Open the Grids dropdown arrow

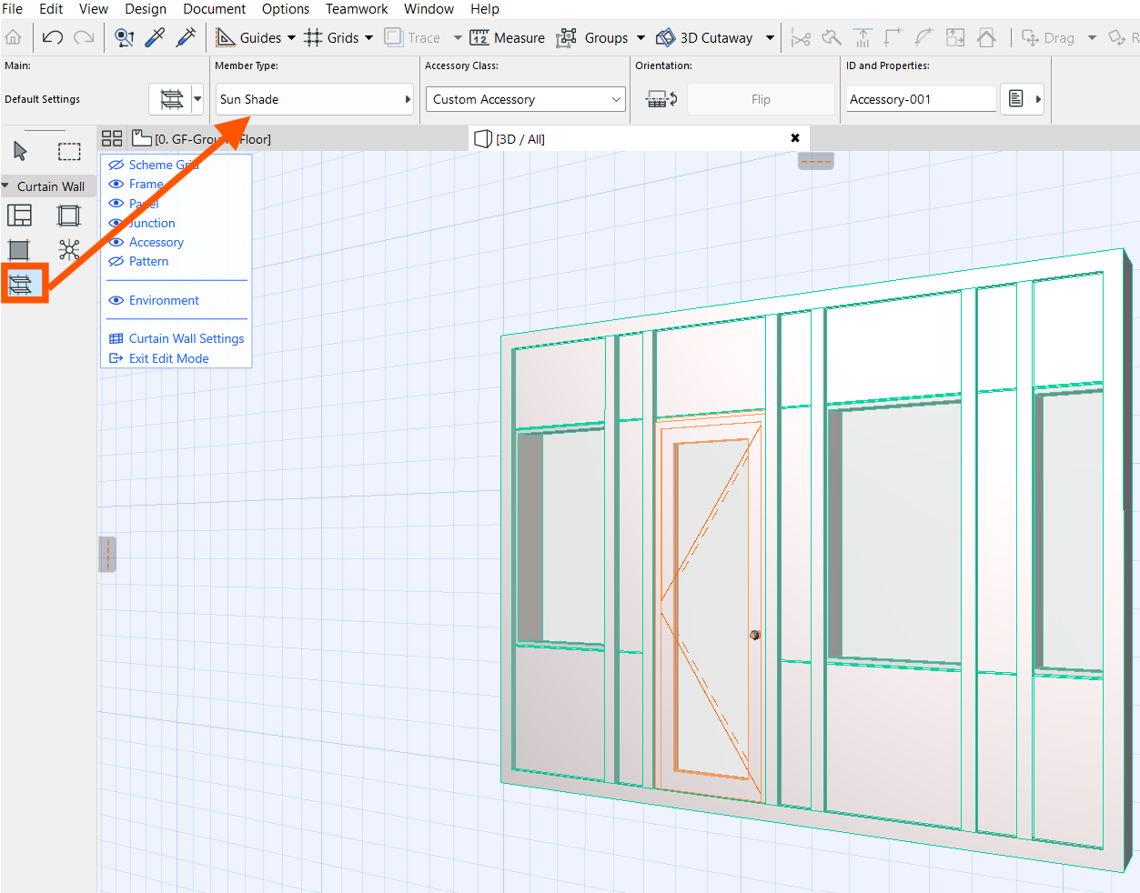(x=368, y=38)
